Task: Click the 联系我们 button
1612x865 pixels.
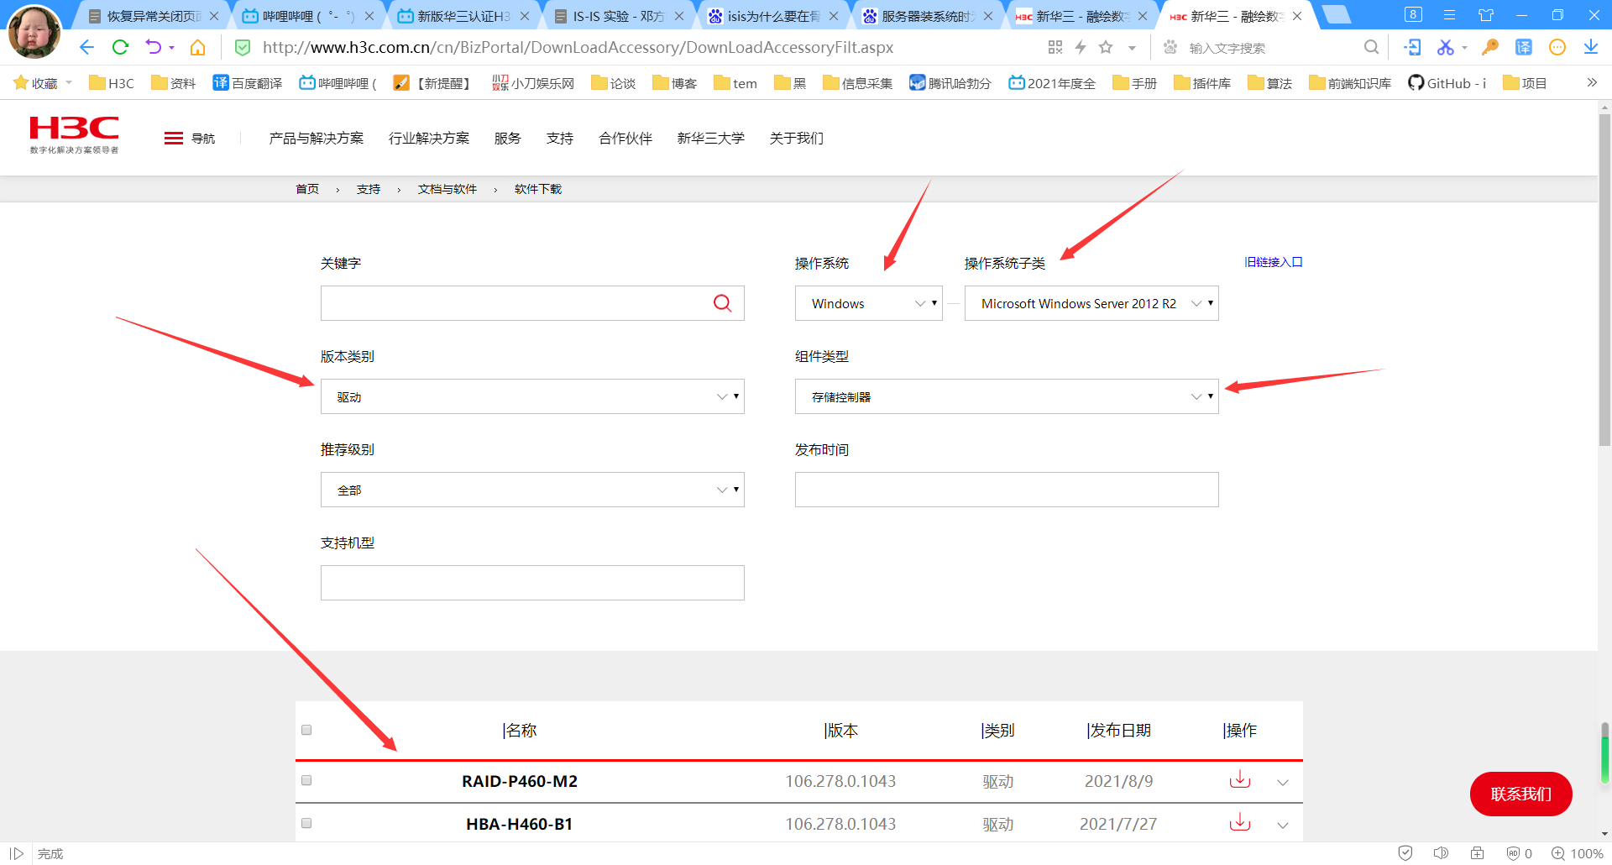Action: 1520,794
